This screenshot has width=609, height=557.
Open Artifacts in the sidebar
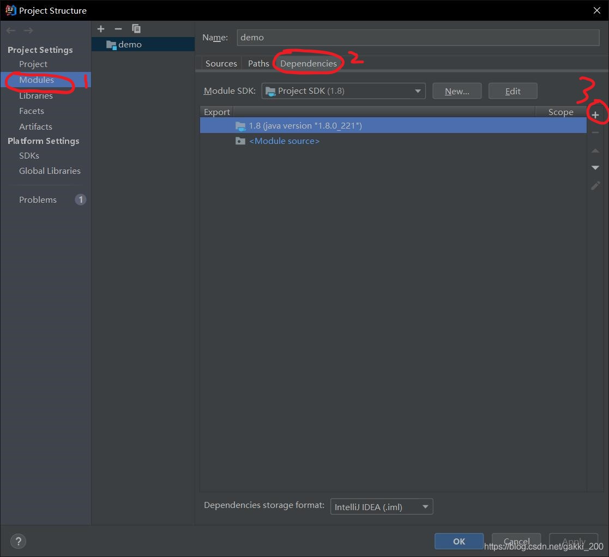35,126
